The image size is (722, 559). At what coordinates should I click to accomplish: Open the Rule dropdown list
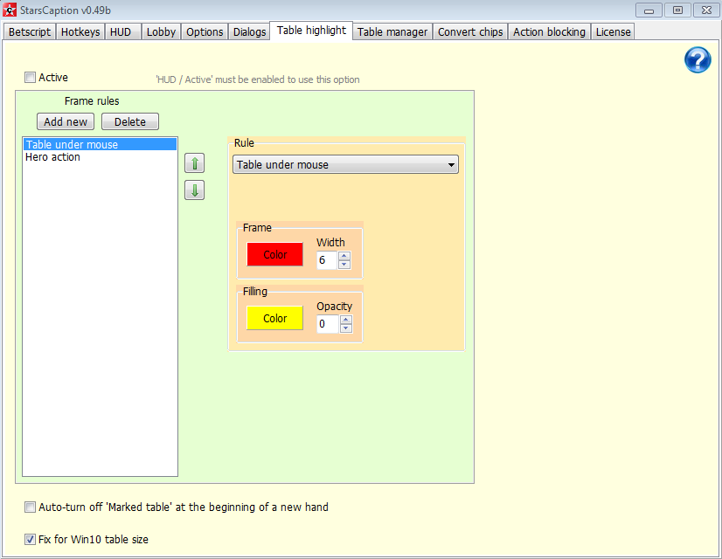click(x=345, y=164)
